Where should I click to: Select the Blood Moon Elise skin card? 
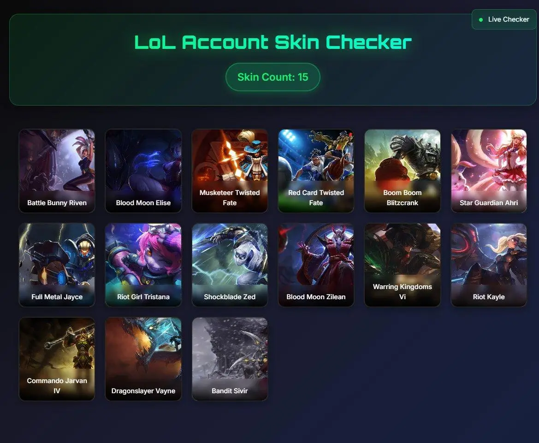(x=143, y=171)
